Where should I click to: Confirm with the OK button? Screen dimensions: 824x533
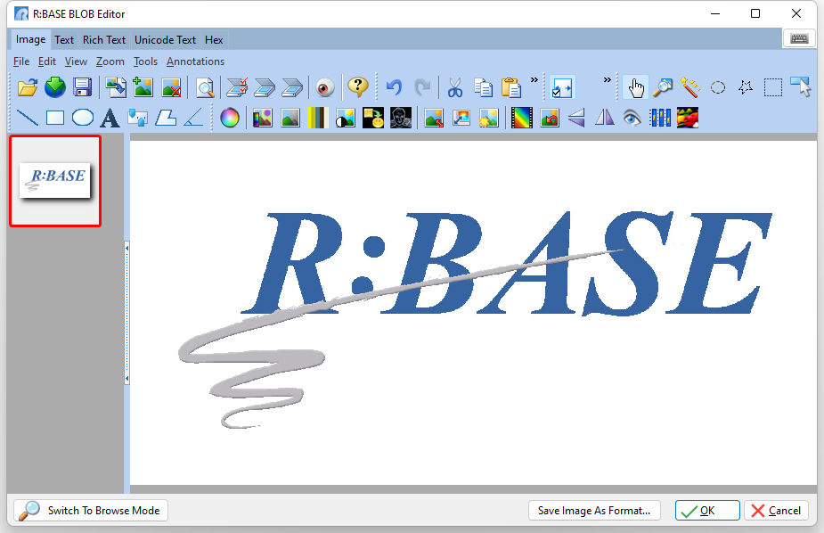707,511
